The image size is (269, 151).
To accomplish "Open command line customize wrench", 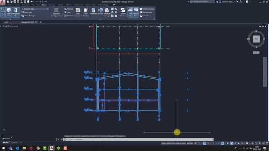I will pos(61,140).
